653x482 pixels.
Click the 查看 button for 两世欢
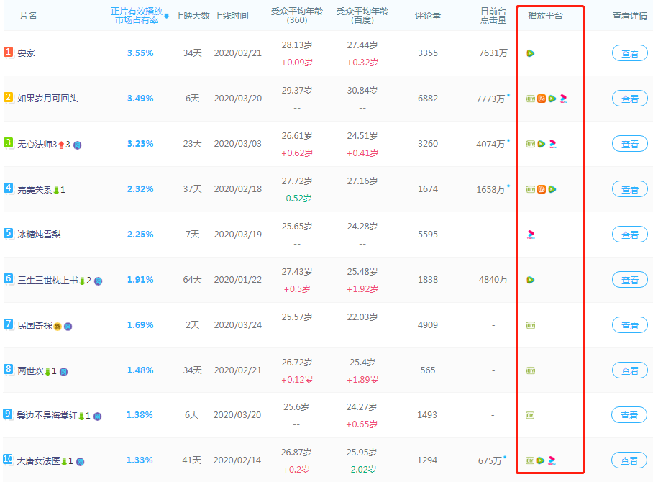tap(630, 370)
